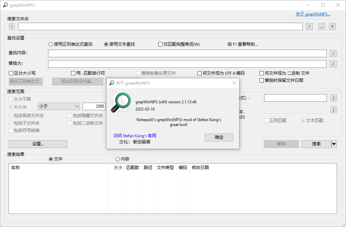
Task: Open the 设置... options dialog
Action: pos(37,144)
